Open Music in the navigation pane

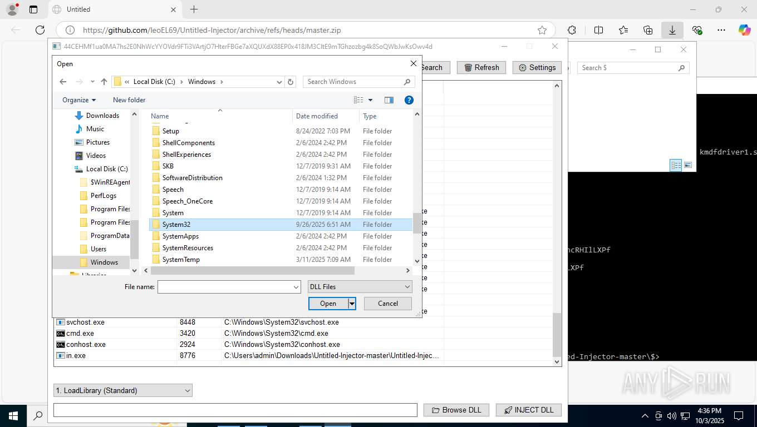click(x=95, y=129)
